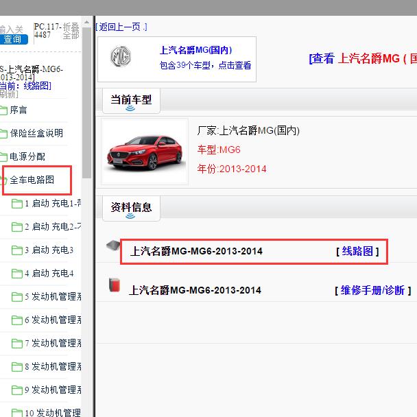Click 包含39个车型，点击查看 link
This screenshot has height=417, width=417.
[x=205, y=65]
